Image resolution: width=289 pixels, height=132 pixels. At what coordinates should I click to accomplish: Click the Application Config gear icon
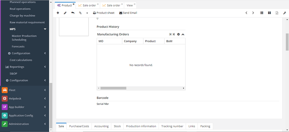coord(5,115)
